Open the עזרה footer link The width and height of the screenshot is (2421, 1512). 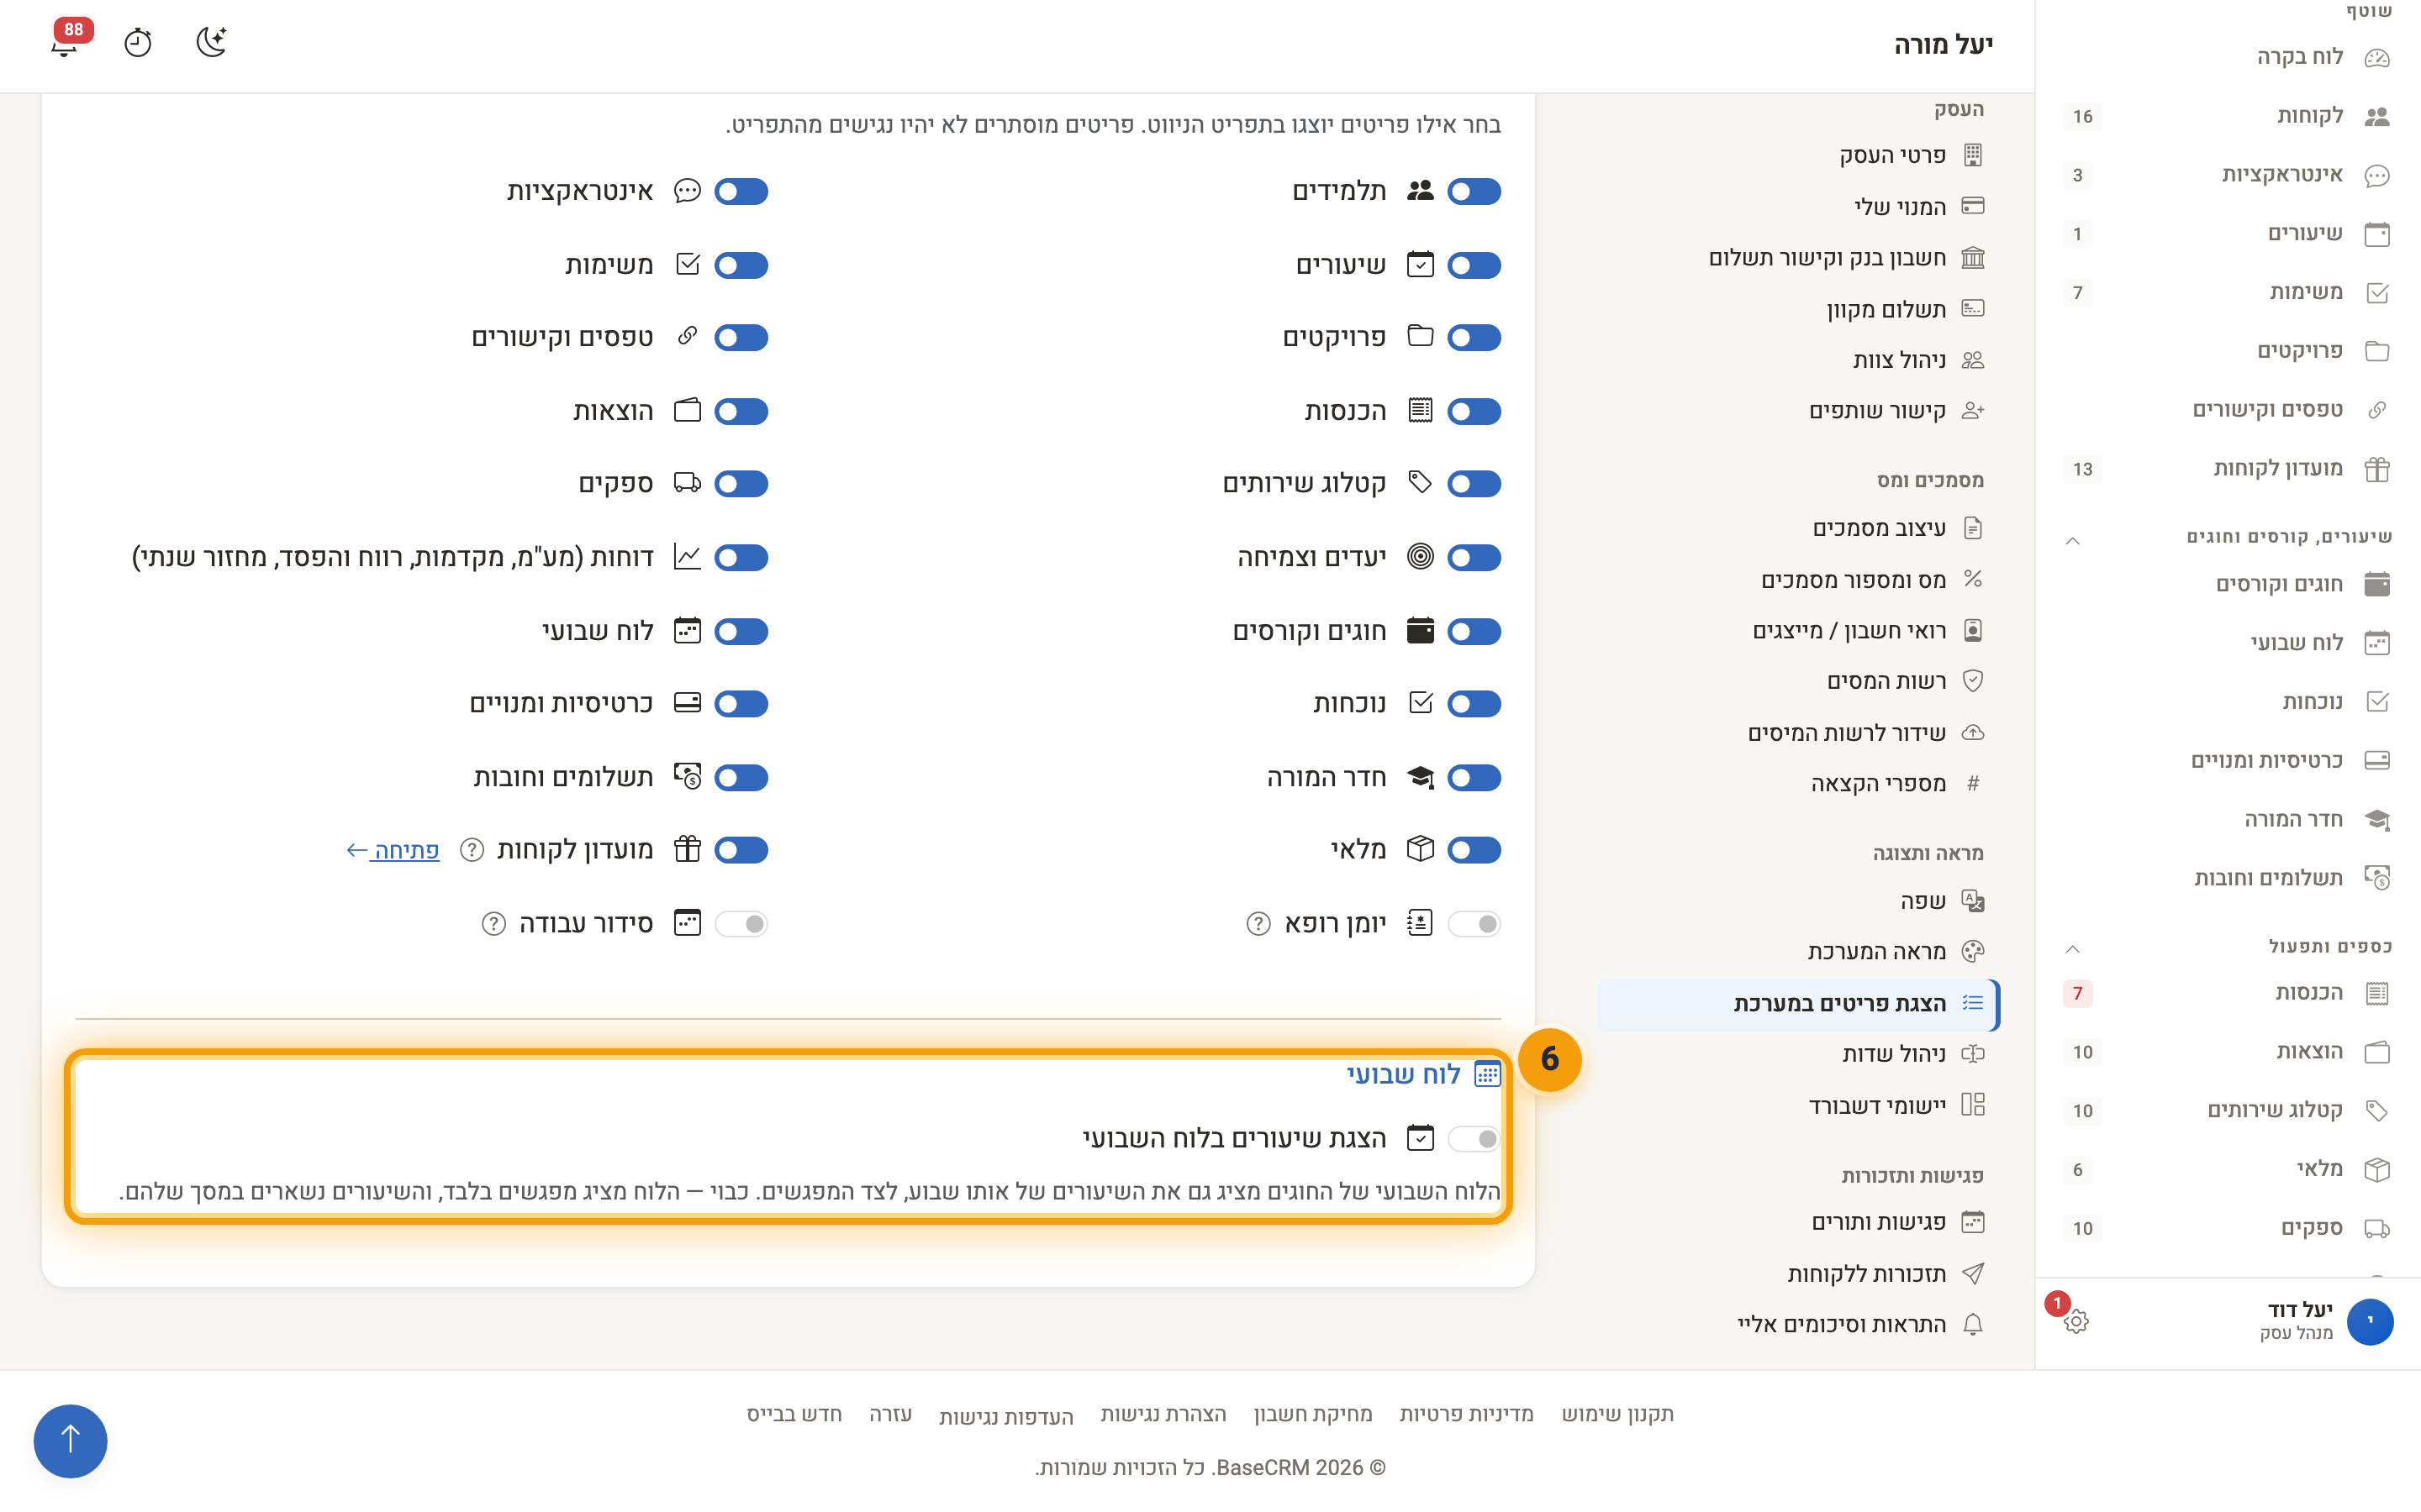[x=890, y=1414]
